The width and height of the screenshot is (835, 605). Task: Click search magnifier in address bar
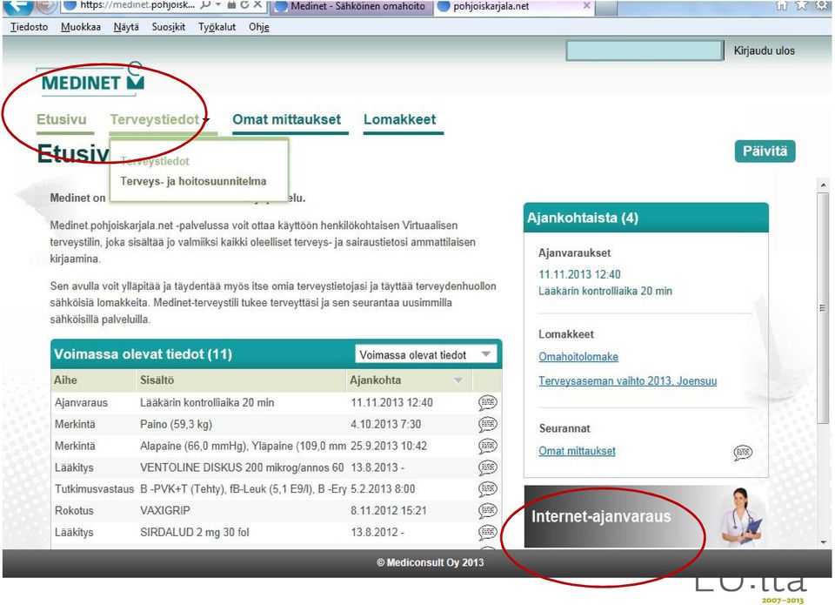[205, 5]
